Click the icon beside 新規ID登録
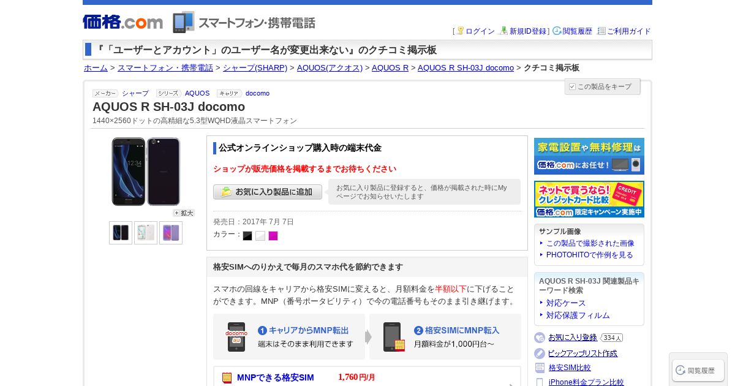The image size is (735, 386). click(503, 31)
